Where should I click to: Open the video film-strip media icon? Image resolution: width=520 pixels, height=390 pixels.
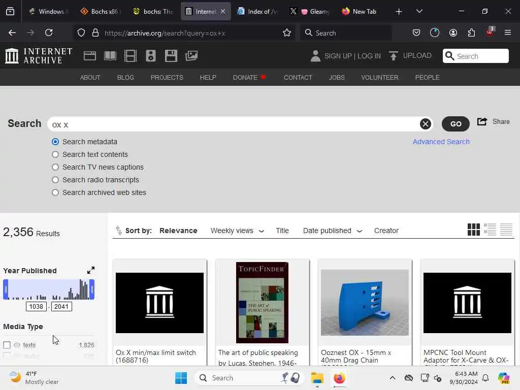coord(131,56)
